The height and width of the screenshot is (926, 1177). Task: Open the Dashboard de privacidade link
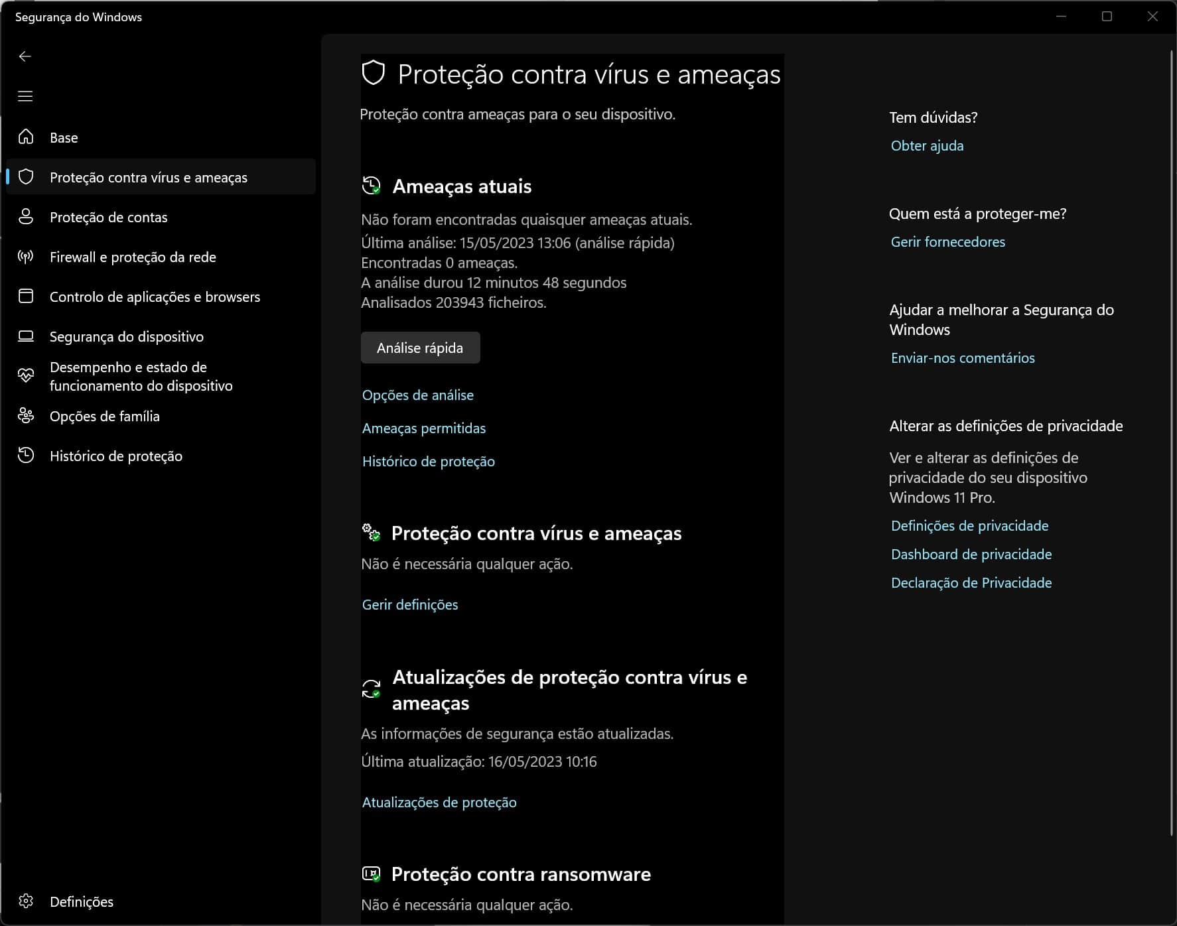click(x=971, y=555)
